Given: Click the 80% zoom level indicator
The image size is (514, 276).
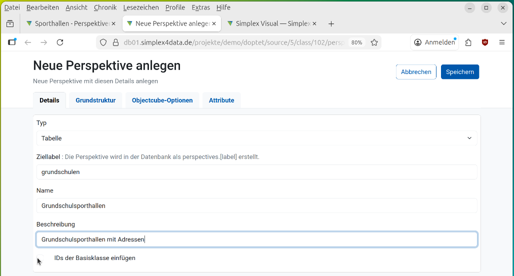Looking at the screenshot, I should (x=356, y=42).
